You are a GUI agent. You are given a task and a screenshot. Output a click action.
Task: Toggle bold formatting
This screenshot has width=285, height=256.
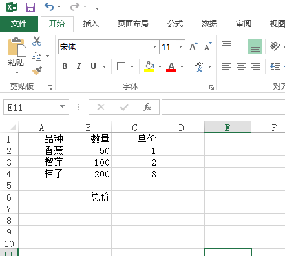point(65,66)
